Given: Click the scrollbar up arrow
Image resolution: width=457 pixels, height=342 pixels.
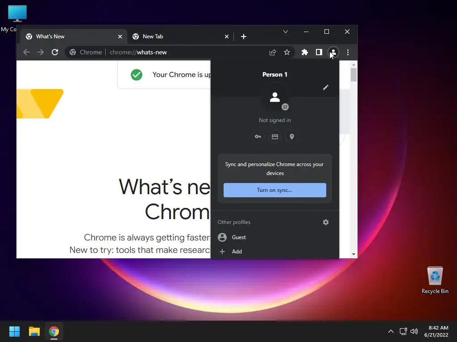Looking at the screenshot, I should pyautogui.click(x=353, y=65).
